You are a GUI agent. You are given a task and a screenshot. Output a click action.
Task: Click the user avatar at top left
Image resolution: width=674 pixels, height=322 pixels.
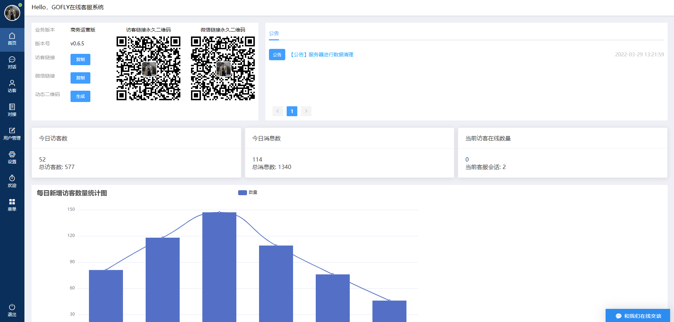tap(12, 13)
